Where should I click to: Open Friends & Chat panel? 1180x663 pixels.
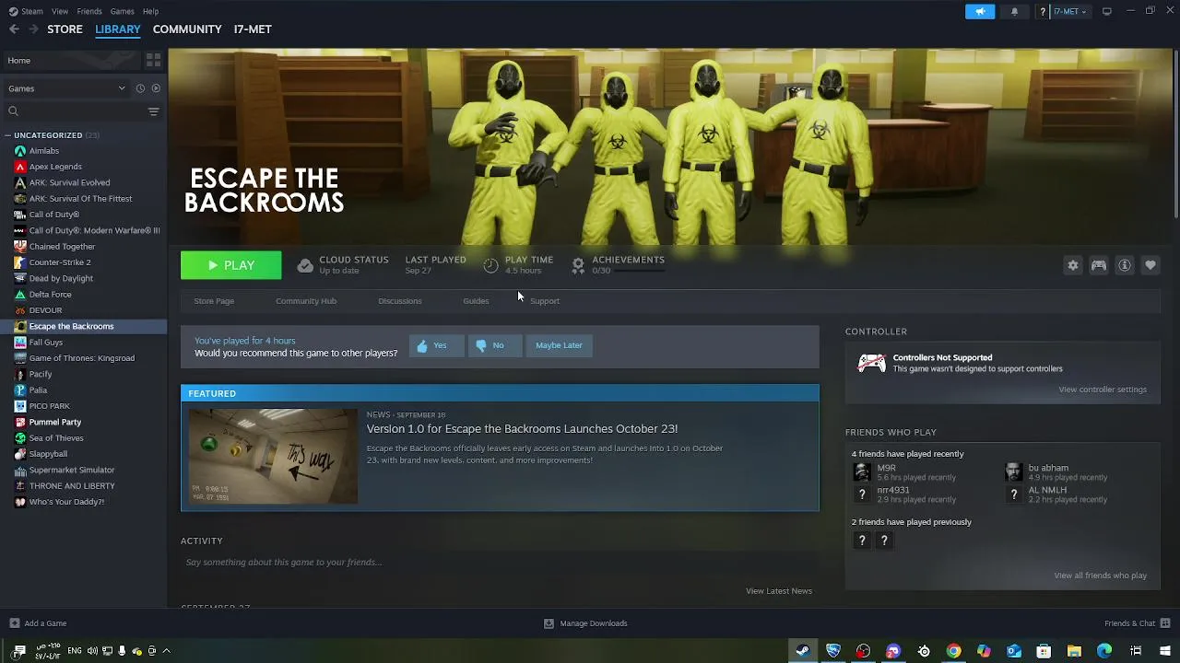[1136, 623]
